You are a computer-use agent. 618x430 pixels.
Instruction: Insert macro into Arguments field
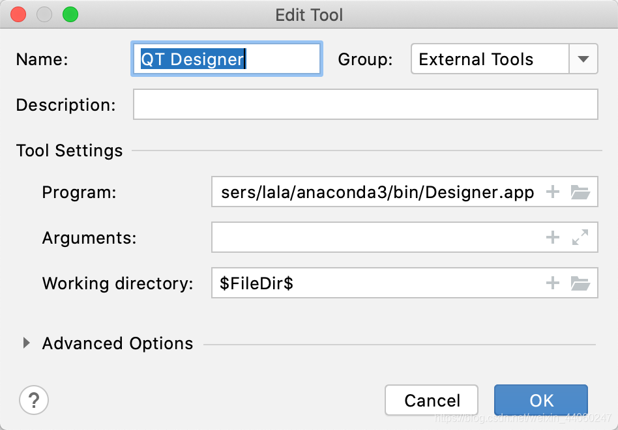tap(553, 237)
